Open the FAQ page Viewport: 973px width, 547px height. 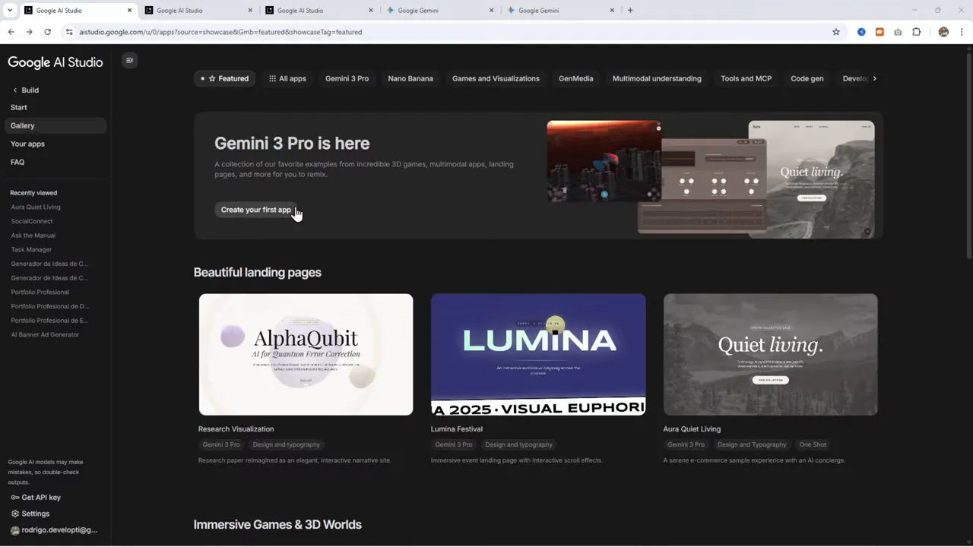pyautogui.click(x=17, y=162)
